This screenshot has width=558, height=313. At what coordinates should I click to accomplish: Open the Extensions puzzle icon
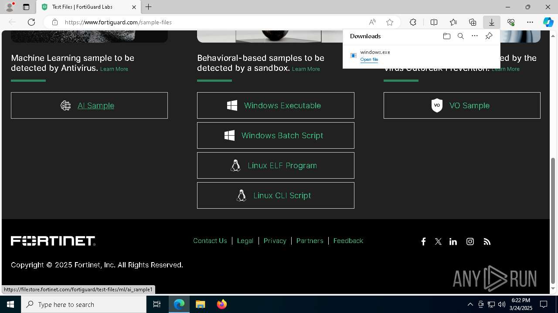tap(413, 22)
